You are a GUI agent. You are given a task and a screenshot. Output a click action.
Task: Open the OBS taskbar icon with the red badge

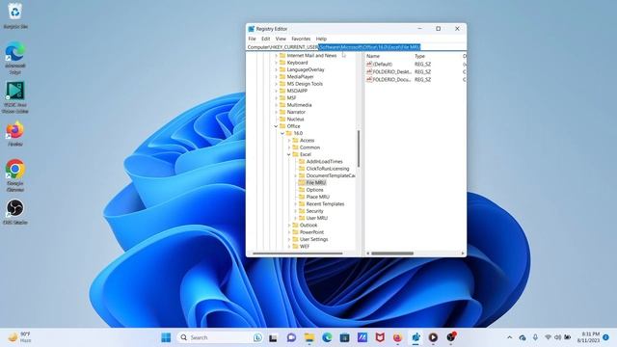tap(451, 337)
